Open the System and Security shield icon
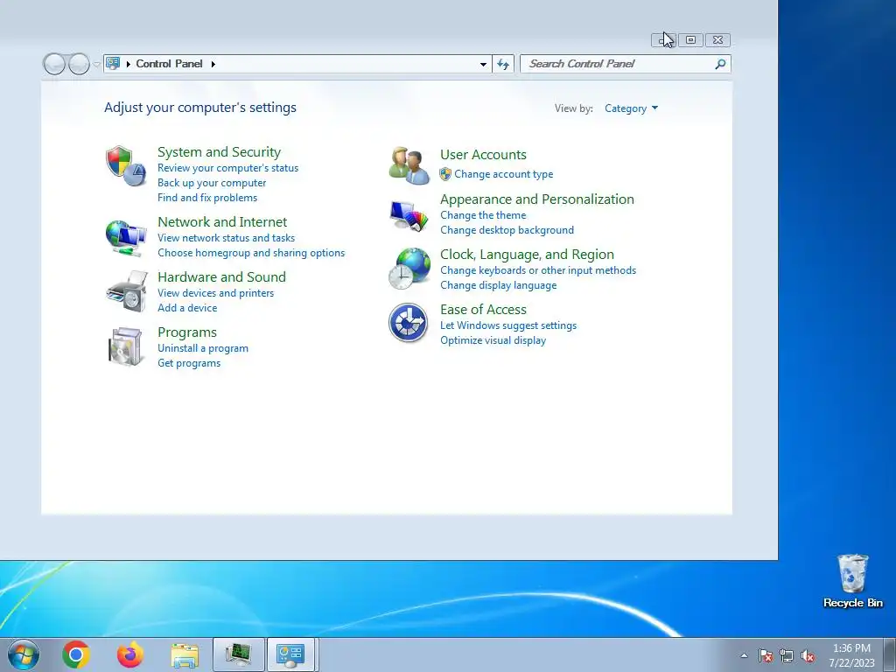Screen dimensions: 896x672 point(126,165)
